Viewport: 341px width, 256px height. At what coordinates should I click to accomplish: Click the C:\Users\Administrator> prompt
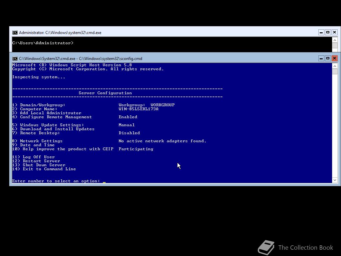point(43,43)
